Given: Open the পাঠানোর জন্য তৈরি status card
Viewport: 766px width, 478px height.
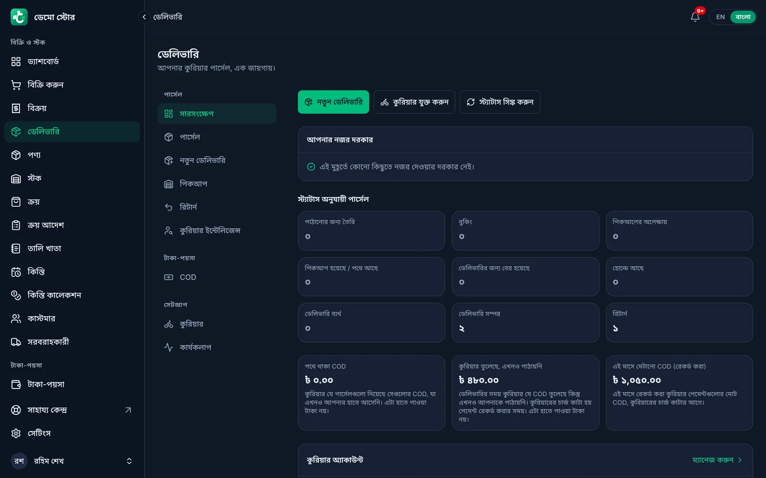Looking at the screenshot, I should [x=372, y=231].
